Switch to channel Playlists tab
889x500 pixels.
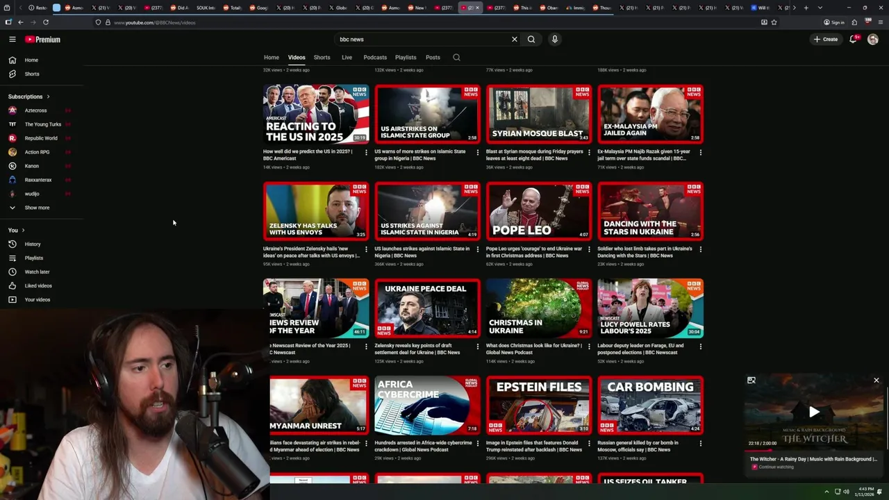click(406, 58)
